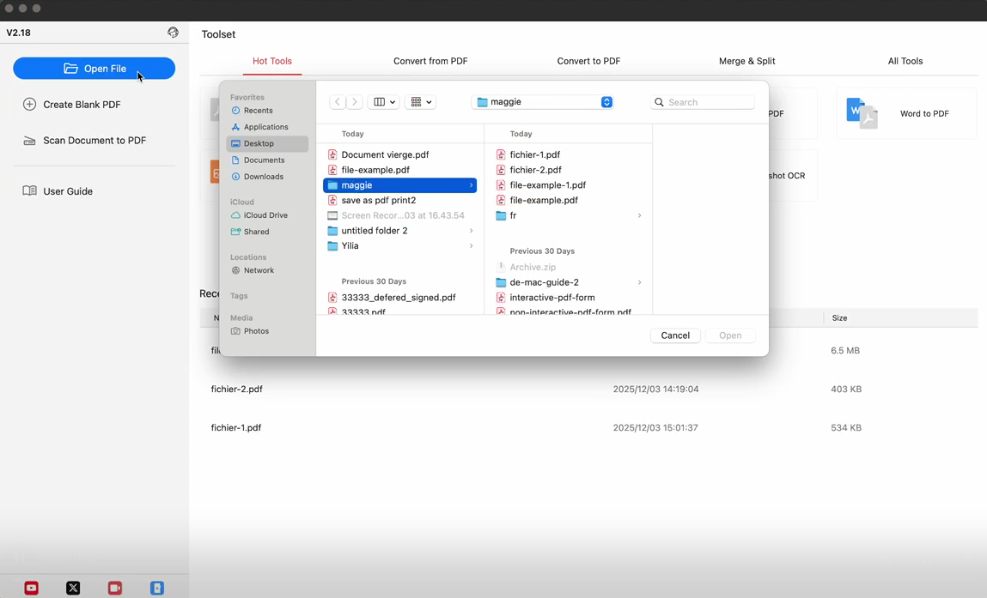Click the Search field in the file dialog
987x598 pixels.
pyautogui.click(x=709, y=102)
